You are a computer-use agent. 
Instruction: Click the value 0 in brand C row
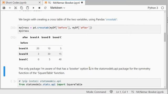[x=38, y=59]
